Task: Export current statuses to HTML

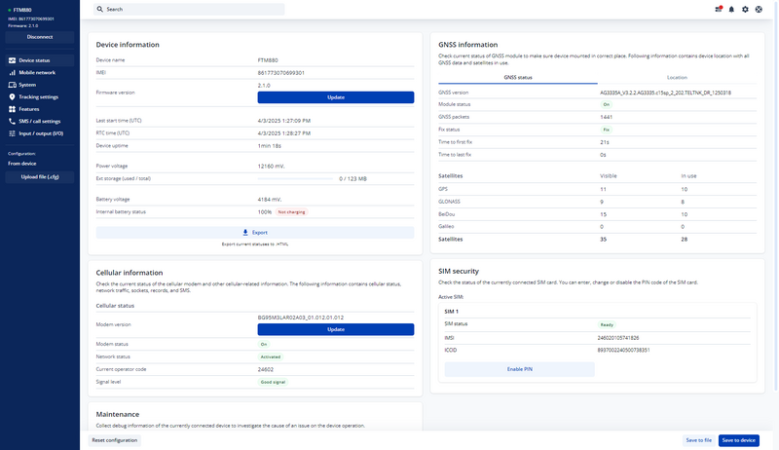Action: tap(254, 233)
